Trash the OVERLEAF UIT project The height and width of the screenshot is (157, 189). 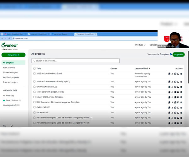tap(181, 108)
